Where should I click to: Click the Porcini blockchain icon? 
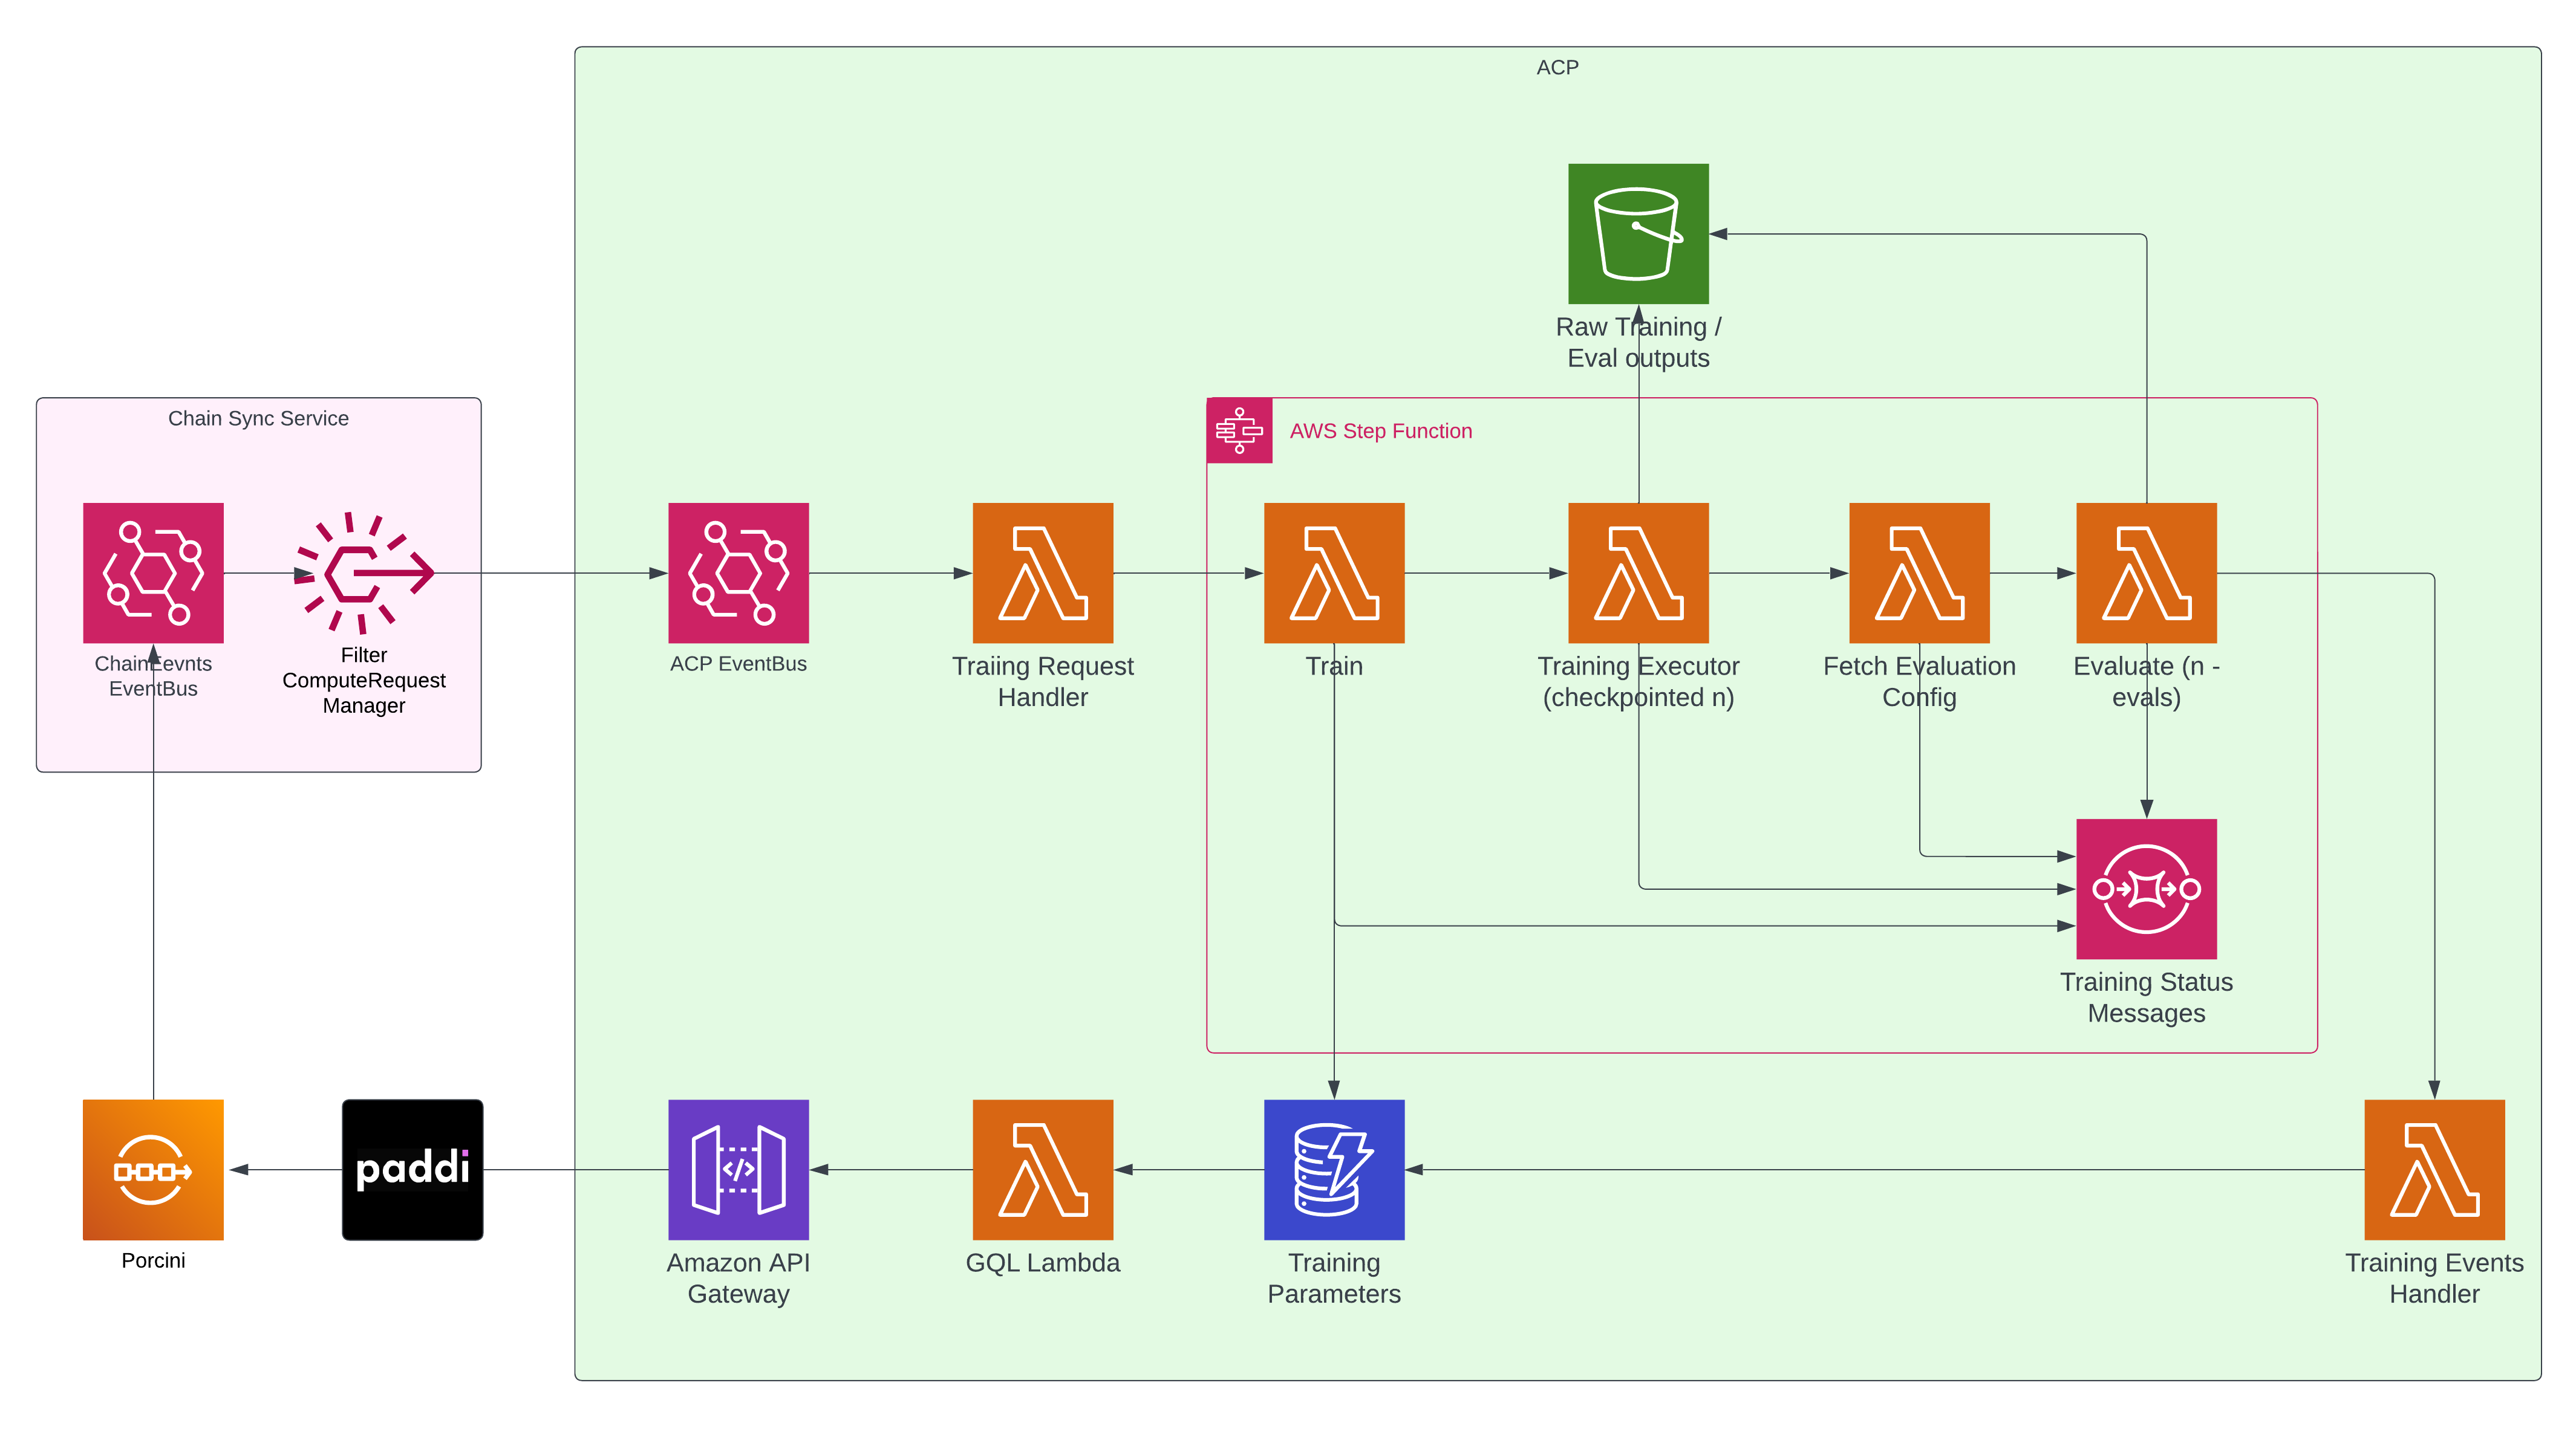(x=153, y=1170)
